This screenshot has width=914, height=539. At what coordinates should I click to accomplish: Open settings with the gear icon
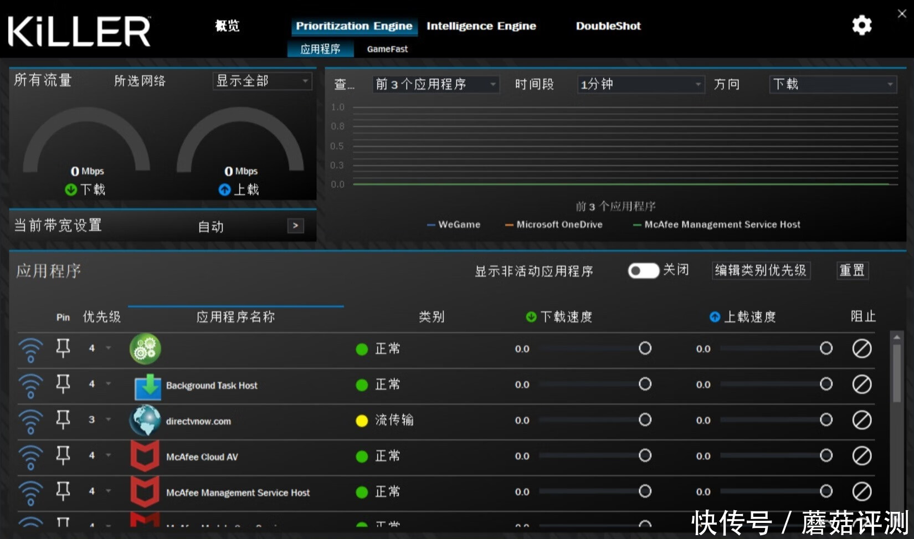(861, 25)
